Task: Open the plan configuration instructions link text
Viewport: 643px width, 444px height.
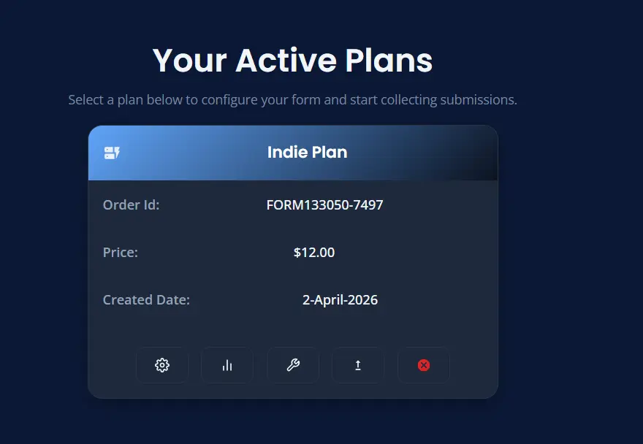Action: 292,99
